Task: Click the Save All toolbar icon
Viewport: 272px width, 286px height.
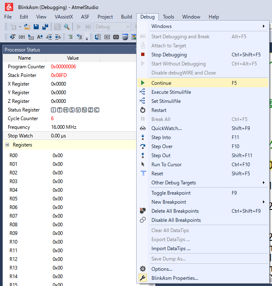Action: click(45, 27)
